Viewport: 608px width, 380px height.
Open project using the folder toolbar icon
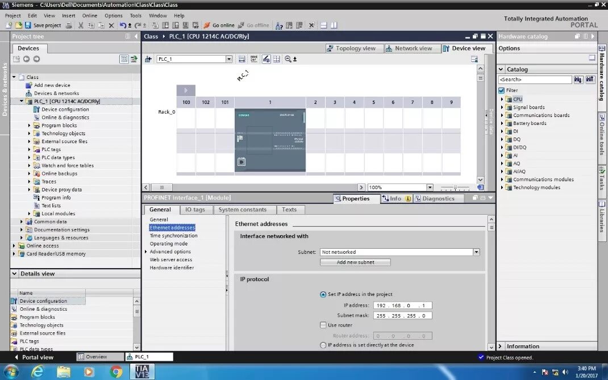18,25
